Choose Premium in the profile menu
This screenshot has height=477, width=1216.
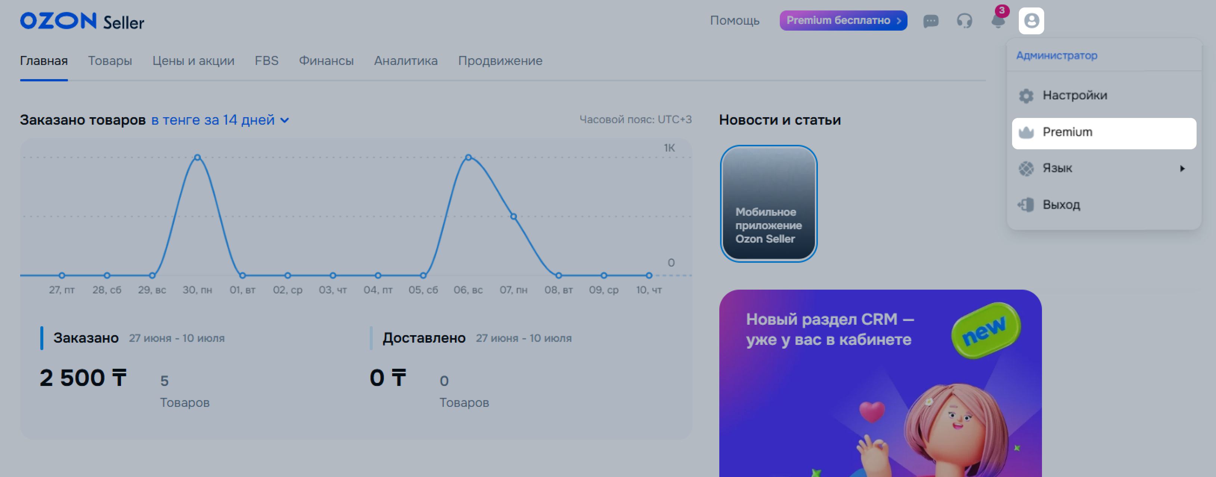[x=1104, y=134]
